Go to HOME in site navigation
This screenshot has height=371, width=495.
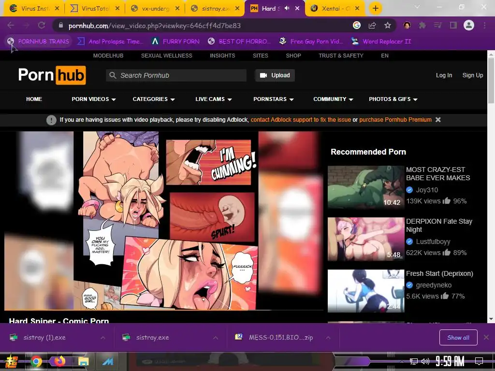(x=34, y=99)
